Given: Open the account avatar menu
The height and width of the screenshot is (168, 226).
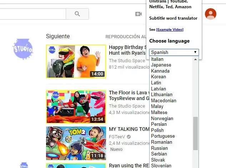Looking at the screenshot, I should pos(211,14).
